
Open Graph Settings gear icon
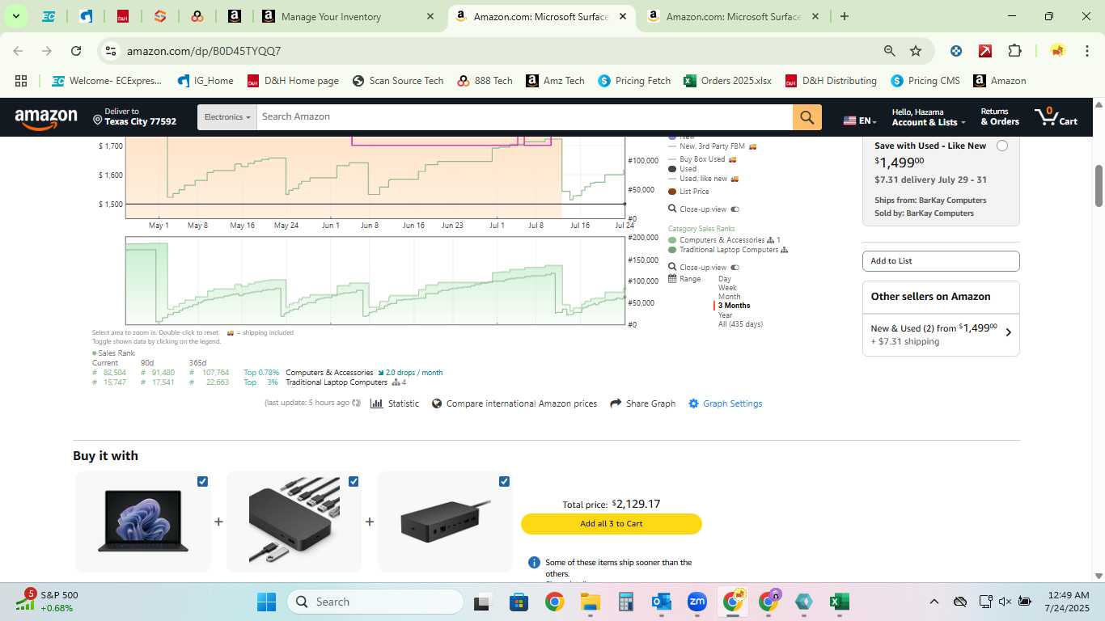(693, 403)
